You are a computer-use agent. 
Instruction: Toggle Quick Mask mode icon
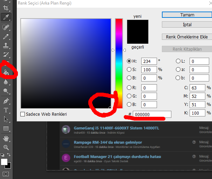(x=6, y=174)
